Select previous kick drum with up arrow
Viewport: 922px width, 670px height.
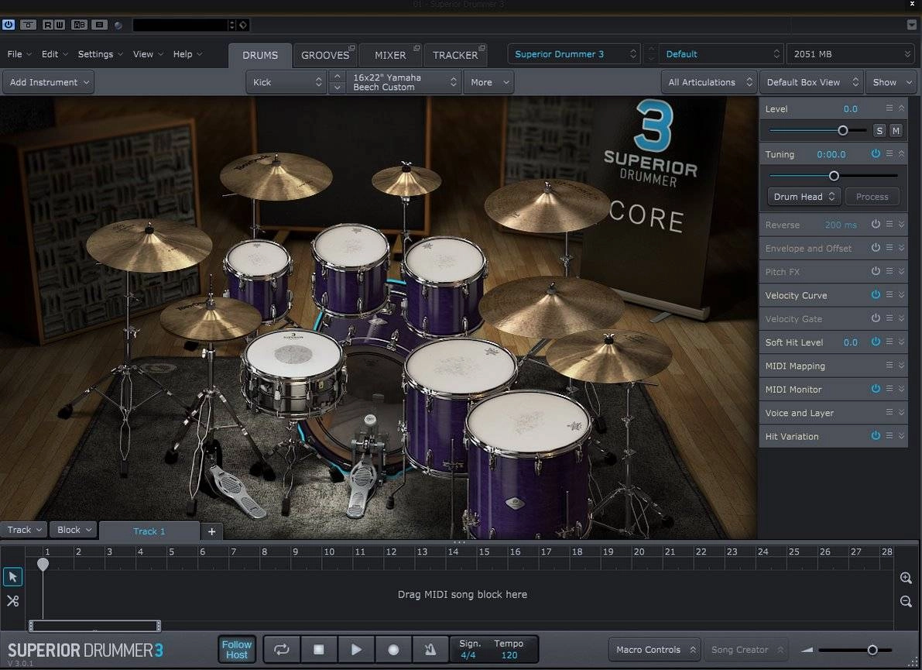point(337,77)
